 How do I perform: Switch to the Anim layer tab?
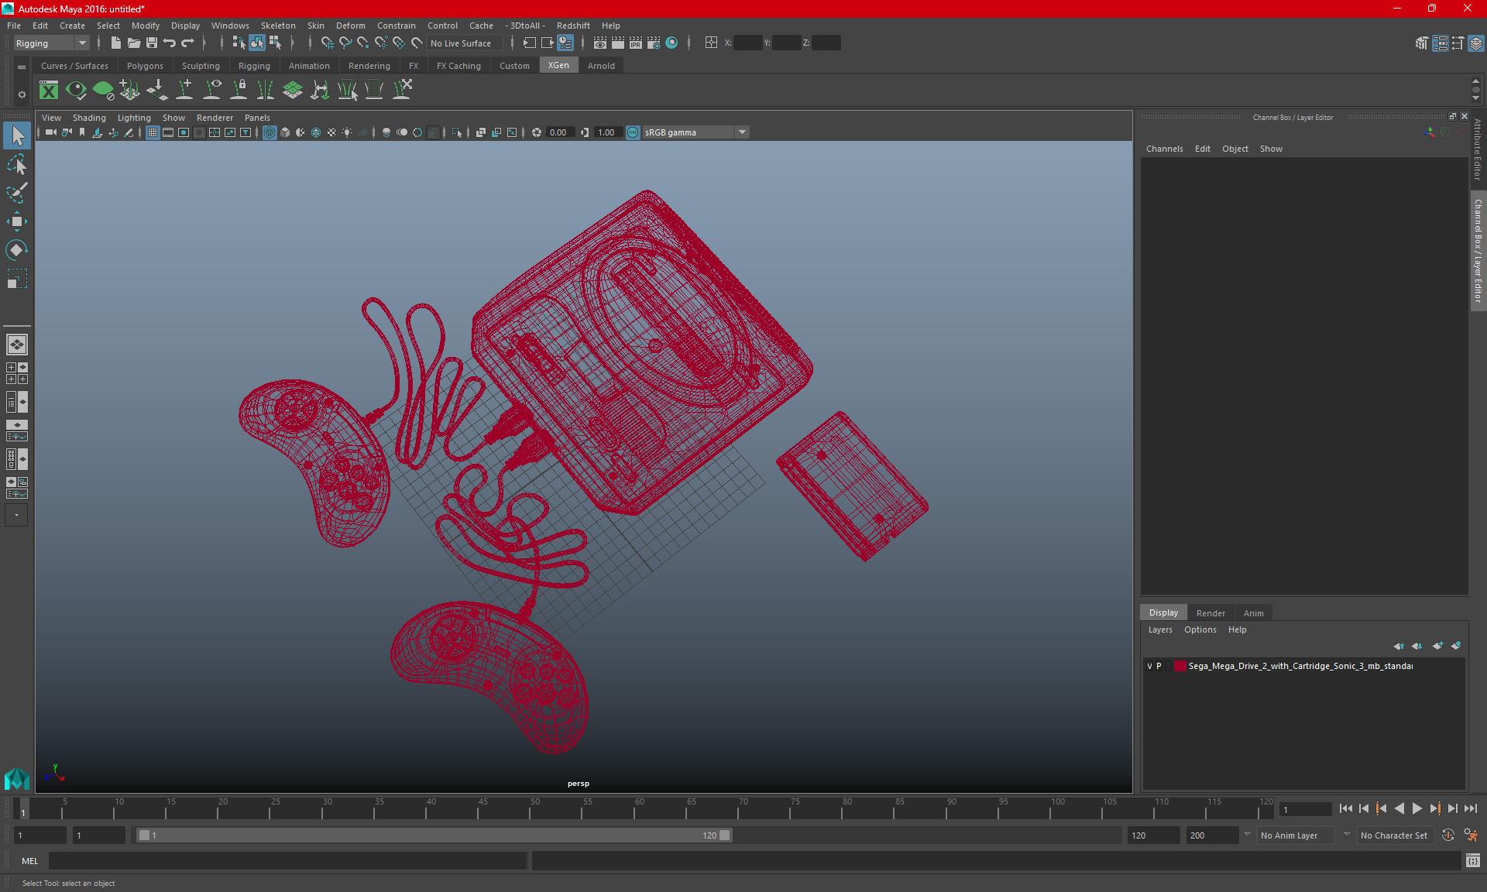(x=1253, y=613)
